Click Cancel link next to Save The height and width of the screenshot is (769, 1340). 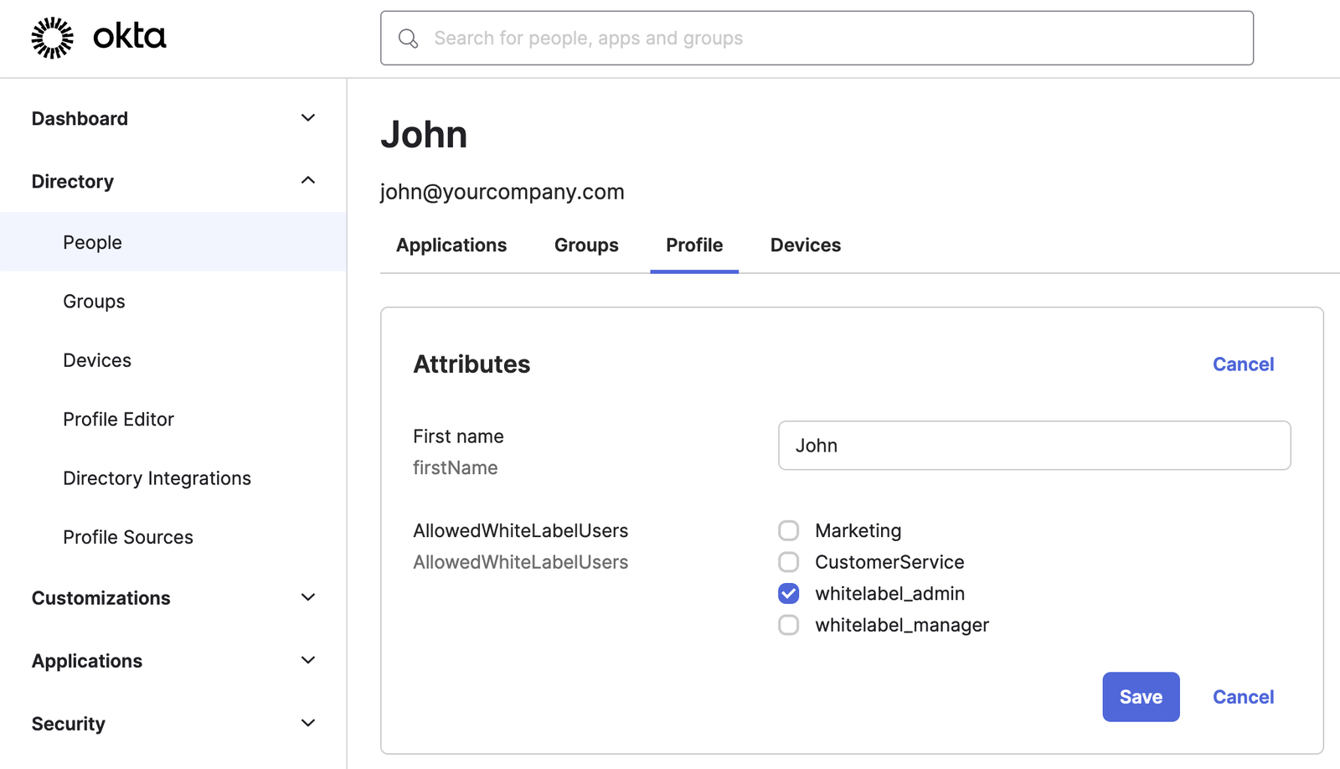pos(1243,697)
